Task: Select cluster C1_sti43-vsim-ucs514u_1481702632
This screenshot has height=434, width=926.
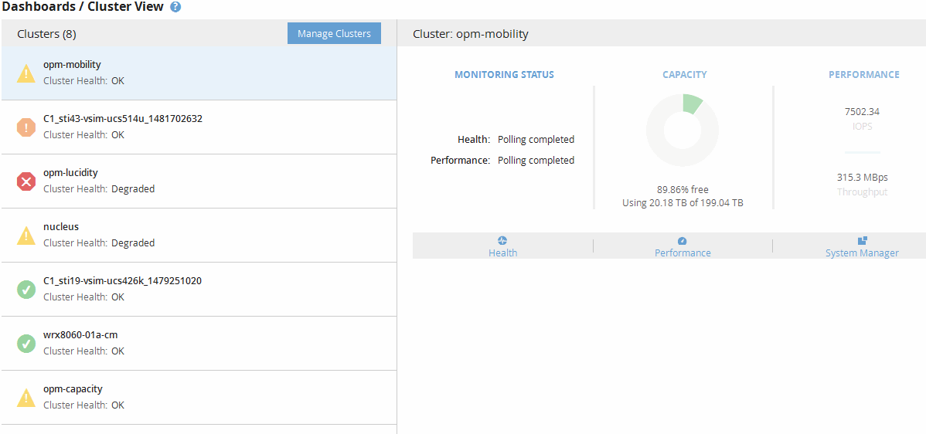Action: click(199, 127)
